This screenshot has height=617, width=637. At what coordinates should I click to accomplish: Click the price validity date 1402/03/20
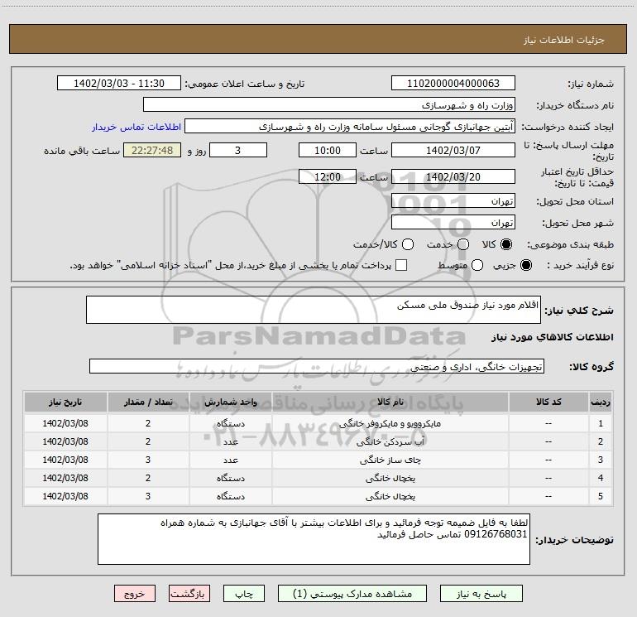point(453,176)
